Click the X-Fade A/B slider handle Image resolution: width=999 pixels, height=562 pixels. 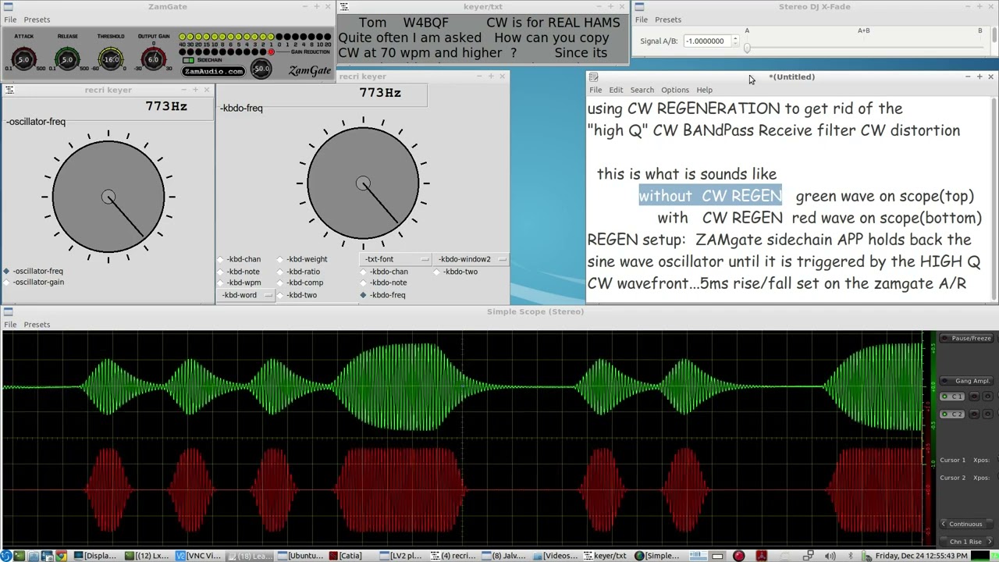pyautogui.click(x=747, y=48)
